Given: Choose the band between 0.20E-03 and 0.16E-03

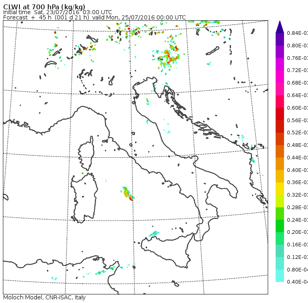Looking at the screenshot, I should [x=280, y=239].
